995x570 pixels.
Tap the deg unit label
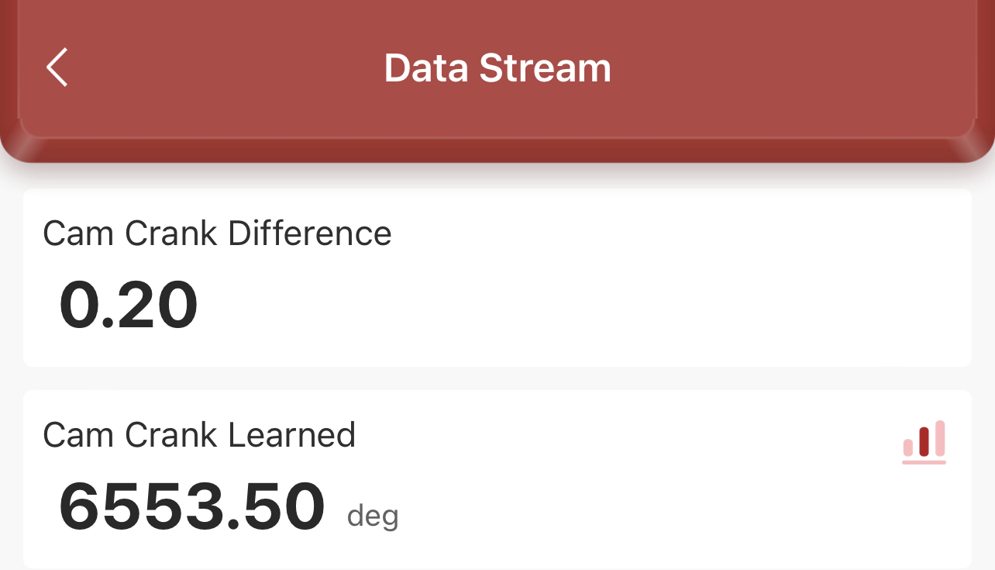coord(373,516)
